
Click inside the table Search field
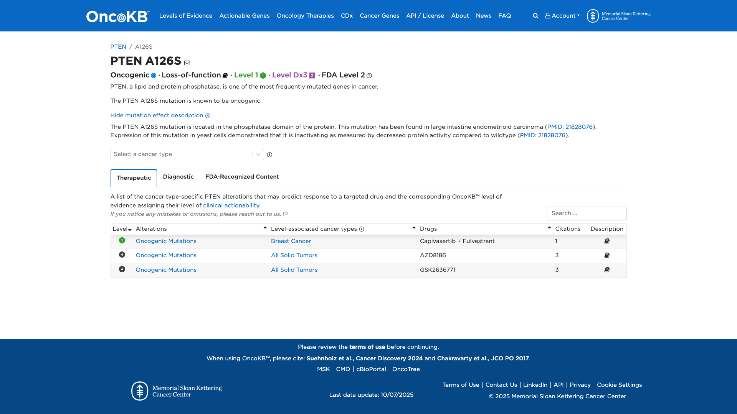click(x=587, y=213)
